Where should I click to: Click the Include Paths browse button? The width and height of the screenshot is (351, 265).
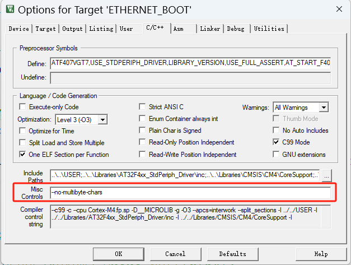pos(326,175)
